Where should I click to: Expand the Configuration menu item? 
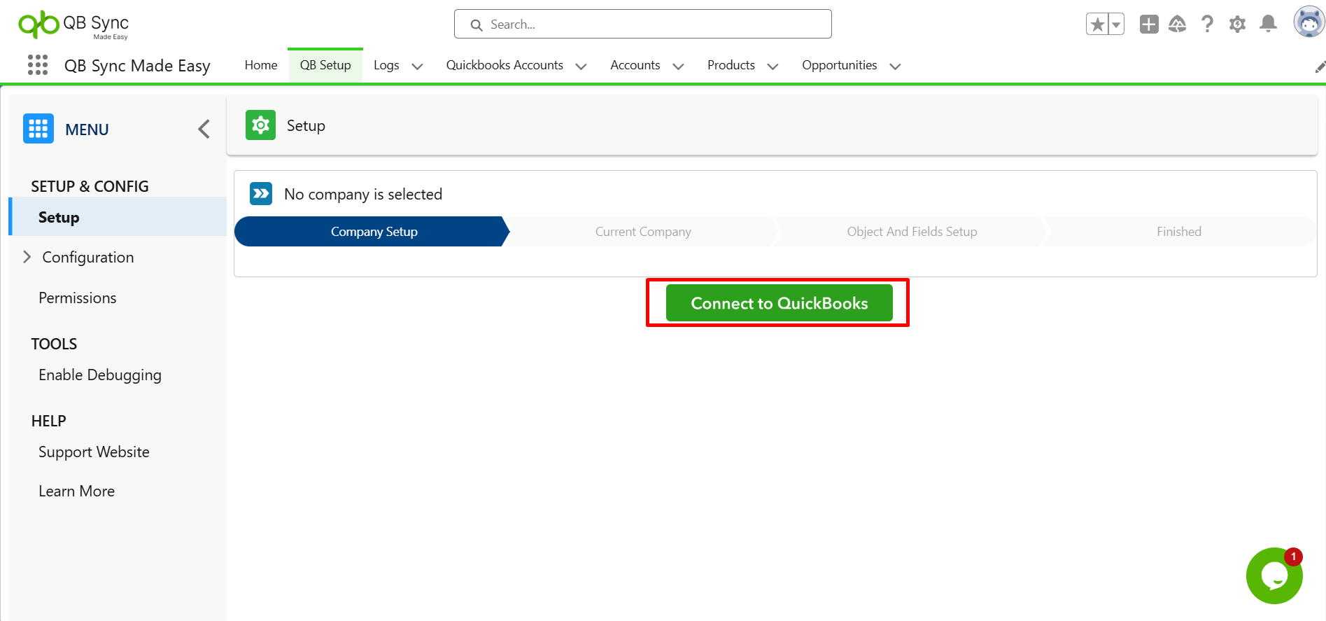(x=27, y=257)
